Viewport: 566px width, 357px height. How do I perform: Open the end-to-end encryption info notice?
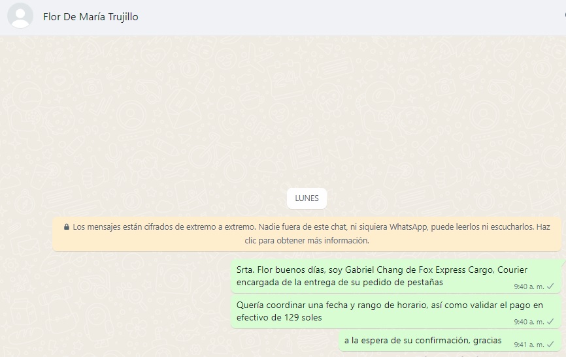click(307, 234)
